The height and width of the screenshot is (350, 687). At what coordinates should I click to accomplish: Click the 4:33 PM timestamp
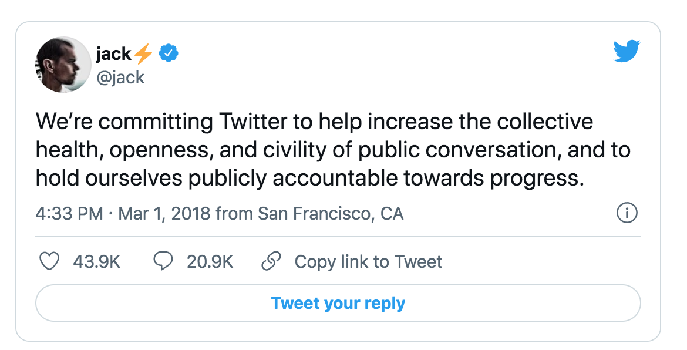[69, 214]
